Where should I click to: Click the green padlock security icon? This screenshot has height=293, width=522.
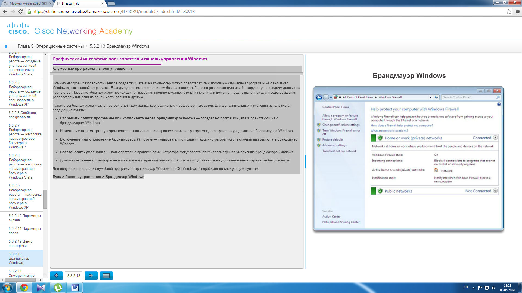pyautogui.click(x=29, y=11)
